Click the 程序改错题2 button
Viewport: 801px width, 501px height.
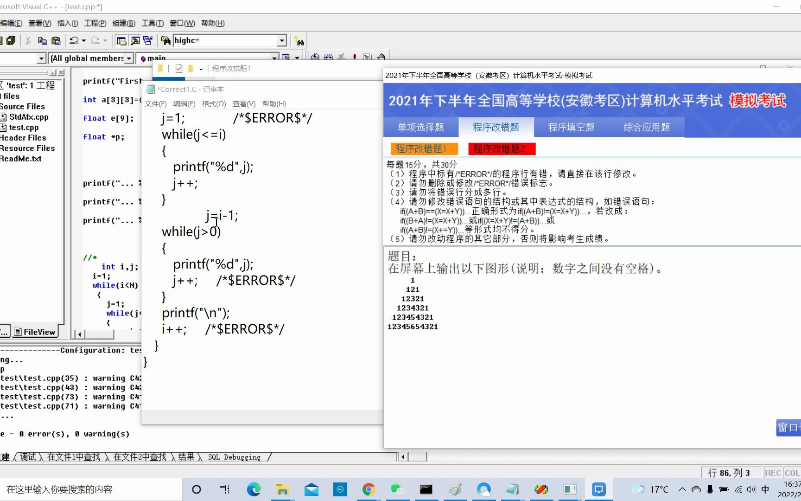pyautogui.click(x=501, y=148)
